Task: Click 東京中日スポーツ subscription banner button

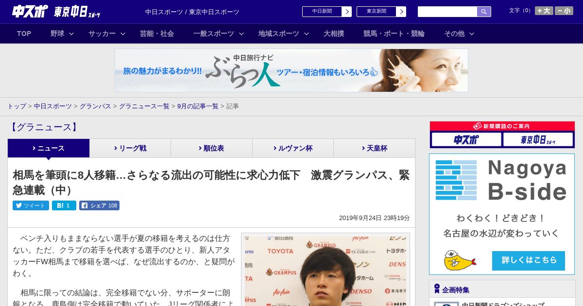Action: 538,140
